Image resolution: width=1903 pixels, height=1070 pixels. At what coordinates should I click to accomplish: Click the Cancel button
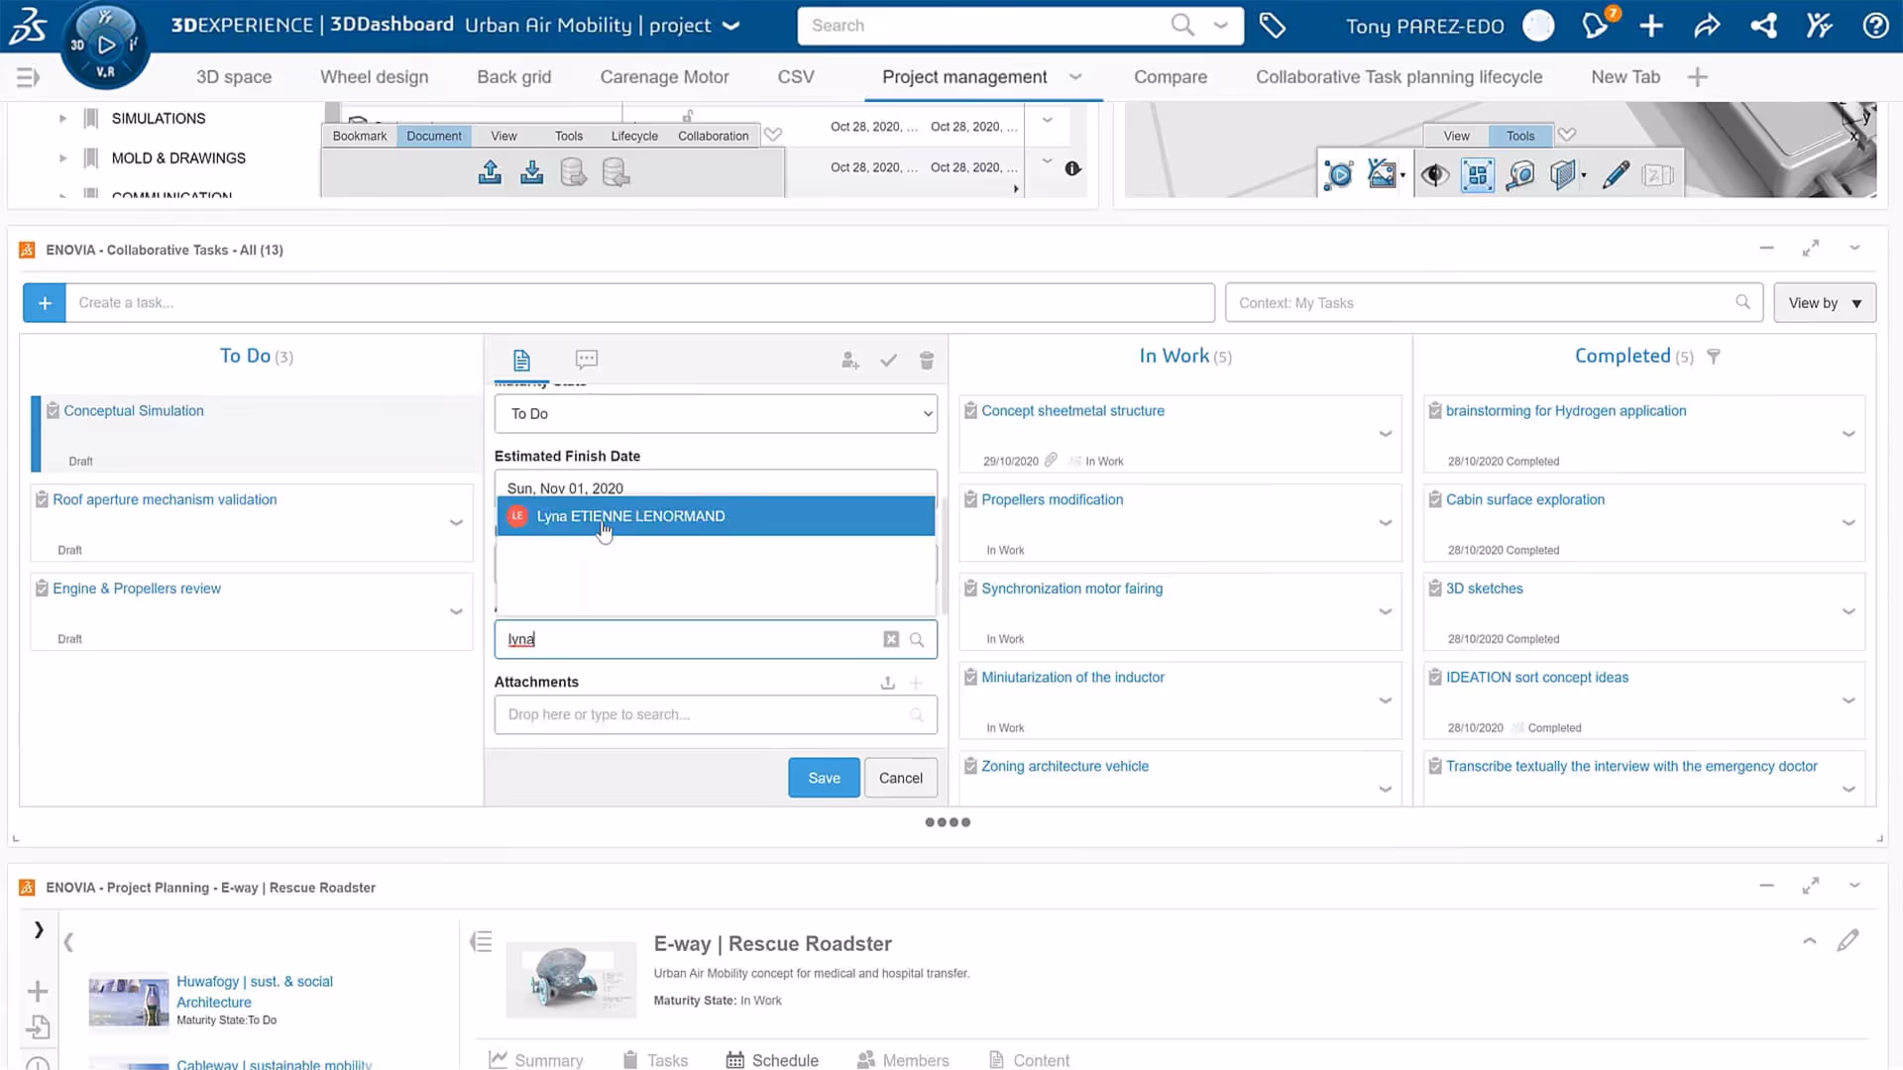click(x=901, y=778)
